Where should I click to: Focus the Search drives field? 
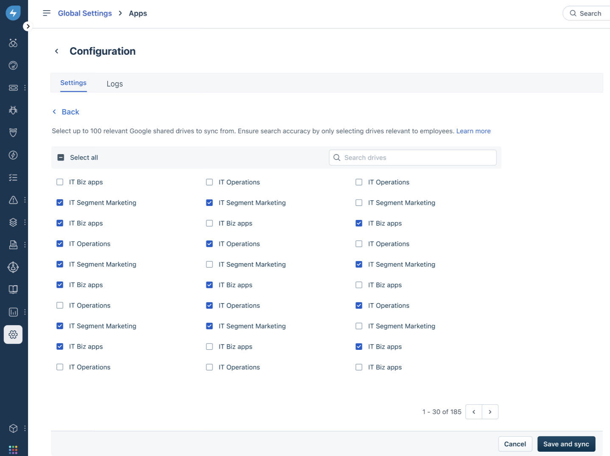tap(413, 158)
